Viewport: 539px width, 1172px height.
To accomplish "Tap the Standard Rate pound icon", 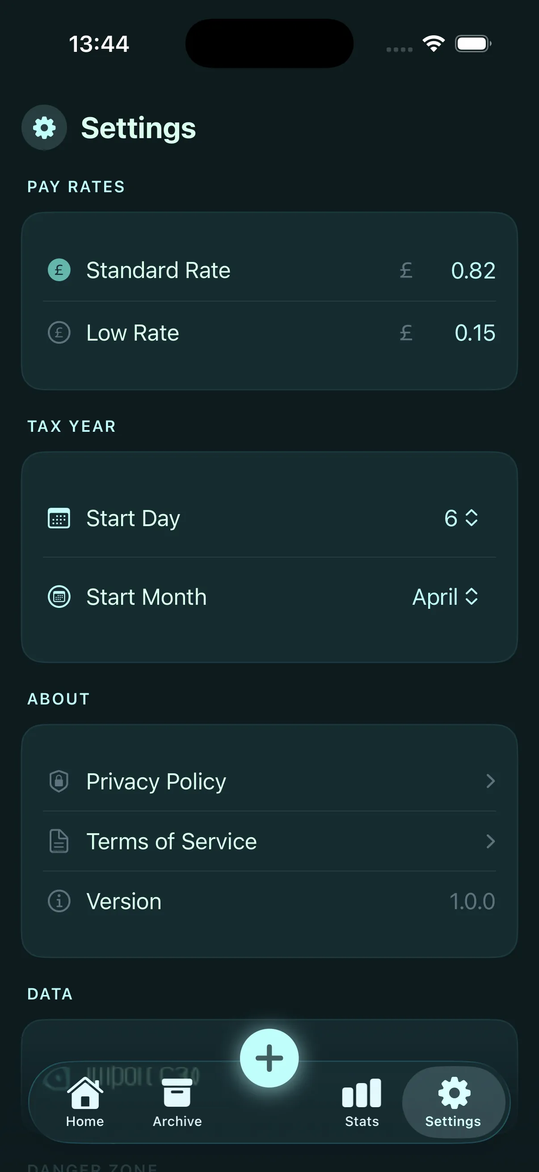I will point(59,270).
